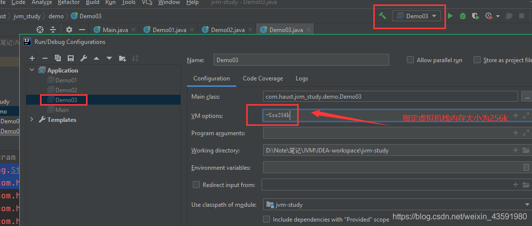Screen dimensions: 532x226
Task: Remove configuration with the minus icon
Action: (45, 58)
